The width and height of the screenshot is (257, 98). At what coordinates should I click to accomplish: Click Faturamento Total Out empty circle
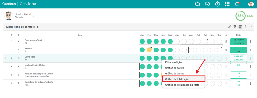click(205, 42)
